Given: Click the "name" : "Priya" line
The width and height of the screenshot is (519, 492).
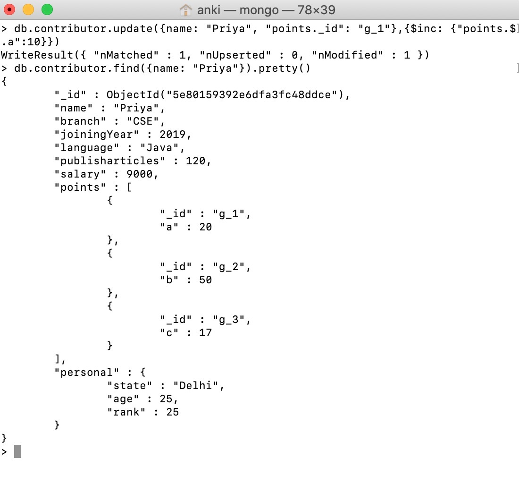Looking at the screenshot, I should (109, 108).
